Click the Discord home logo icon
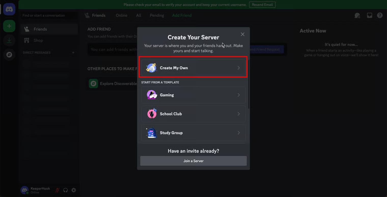 [x=9, y=9]
